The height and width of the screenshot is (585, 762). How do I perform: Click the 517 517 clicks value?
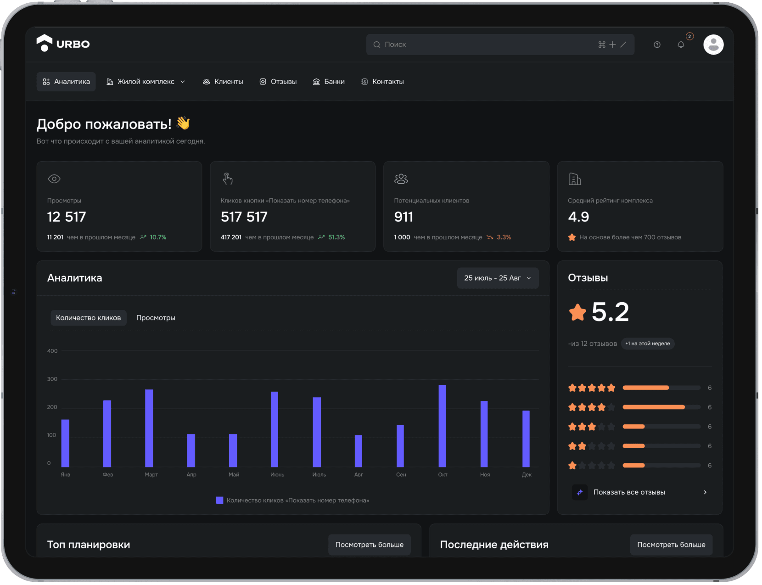tap(244, 217)
